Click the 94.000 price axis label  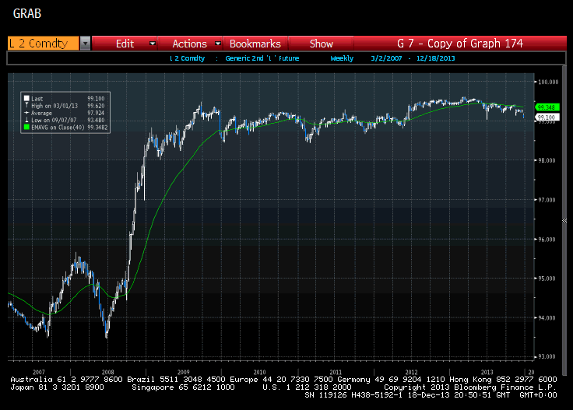[547, 318]
